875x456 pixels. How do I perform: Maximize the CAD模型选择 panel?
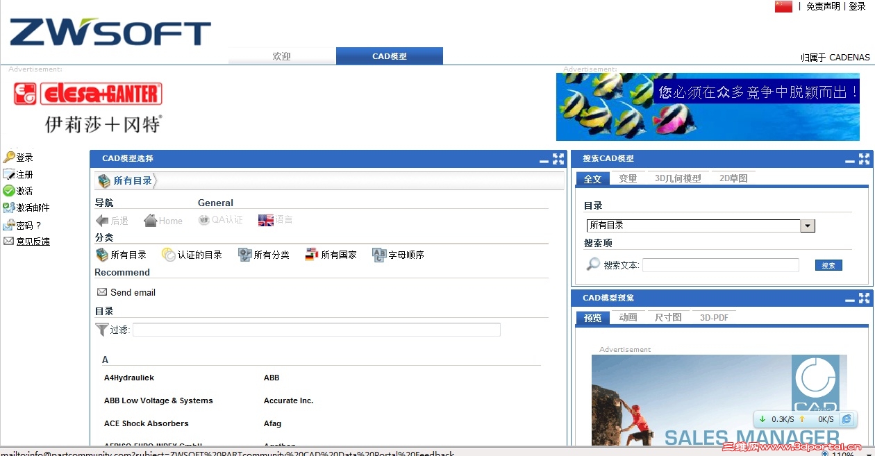click(x=558, y=159)
